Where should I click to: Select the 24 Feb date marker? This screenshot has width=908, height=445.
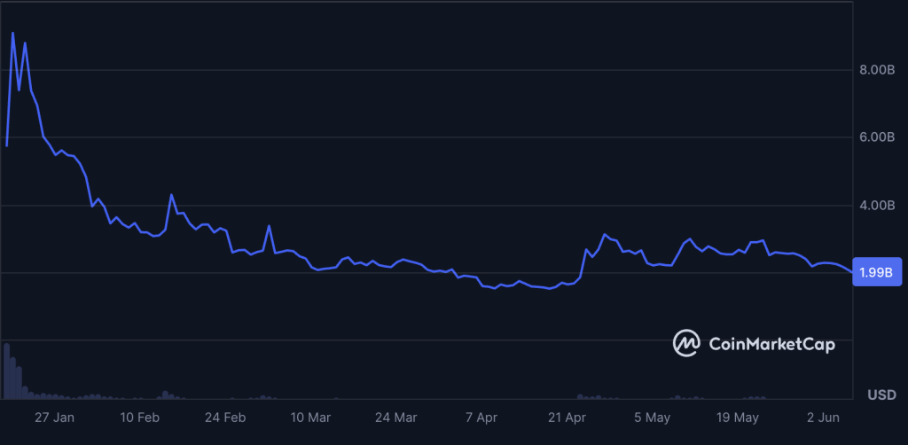[x=225, y=418]
